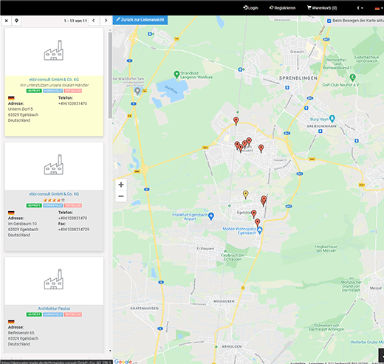Go to the previous results page arrow
Viewport: 384px width, 364px height.
tap(94, 21)
